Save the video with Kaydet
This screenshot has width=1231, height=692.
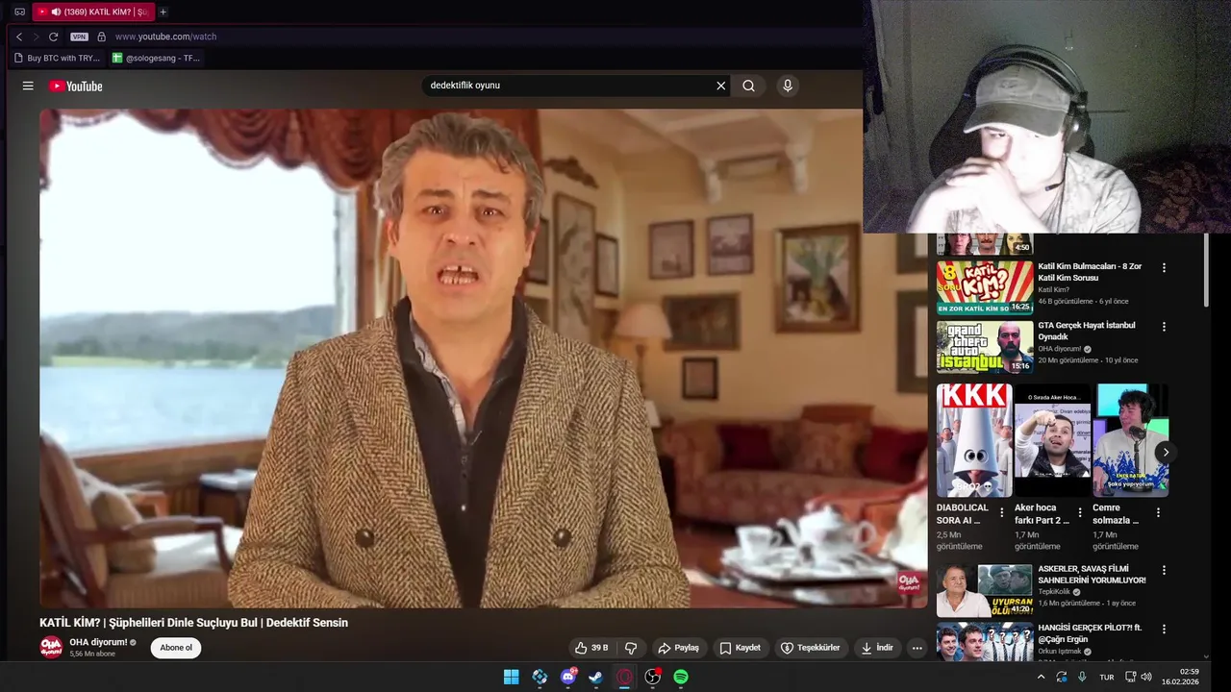(740, 648)
